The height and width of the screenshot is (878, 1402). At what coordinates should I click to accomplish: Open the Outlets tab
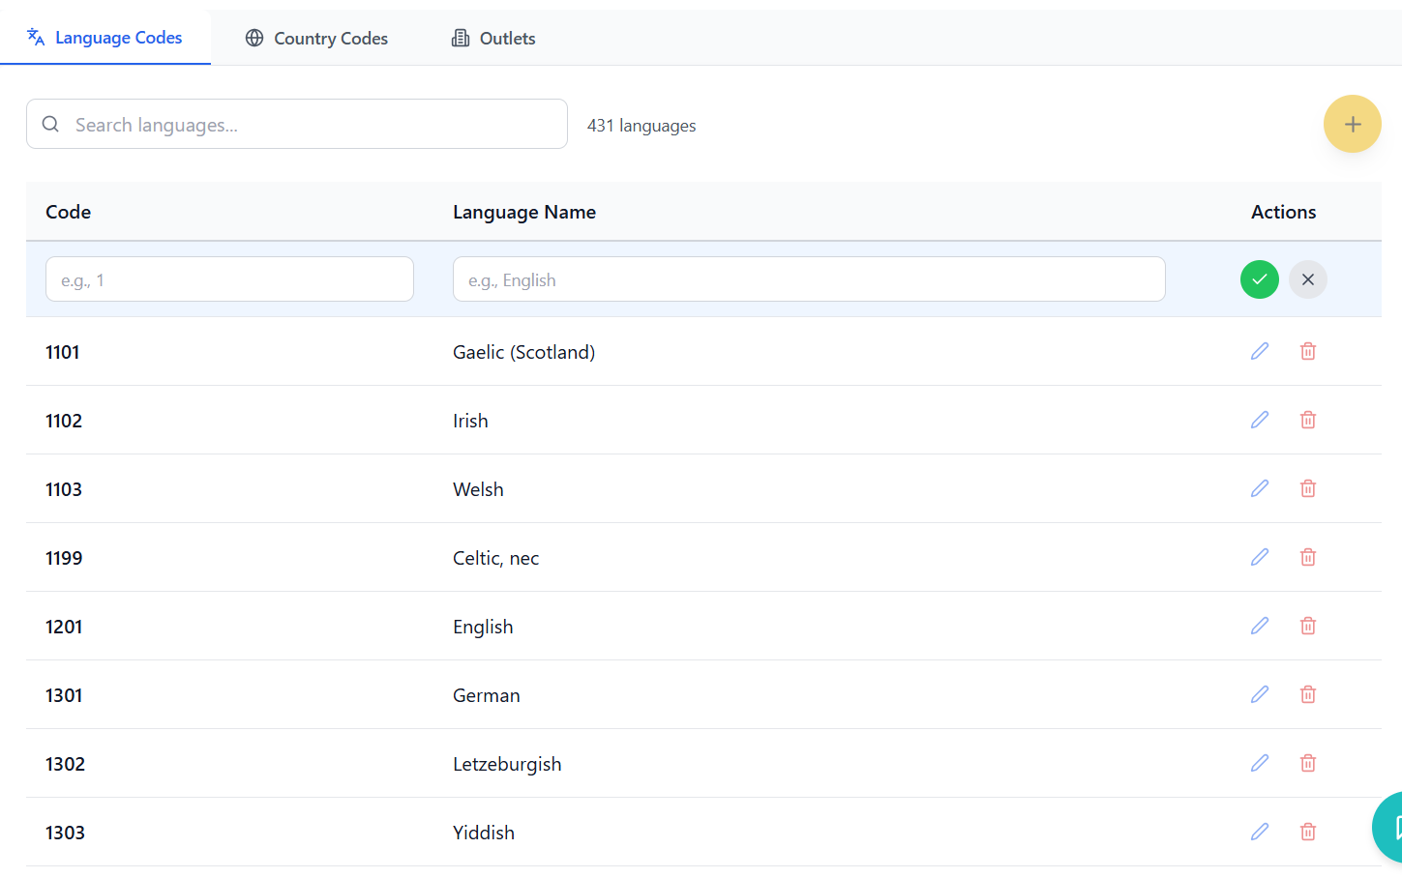(493, 39)
